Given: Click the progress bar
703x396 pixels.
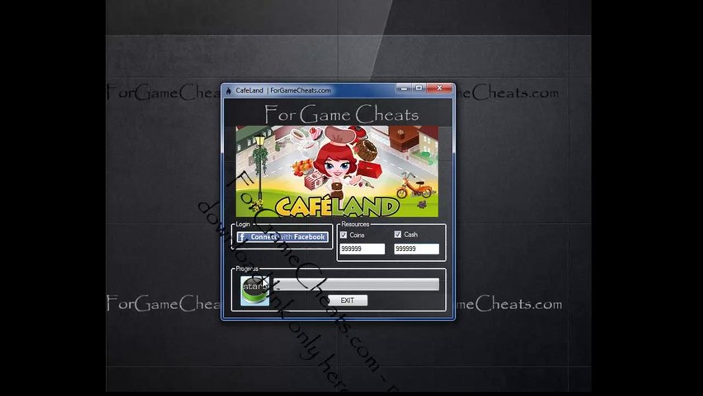Looking at the screenshot, I should (356, 284).
